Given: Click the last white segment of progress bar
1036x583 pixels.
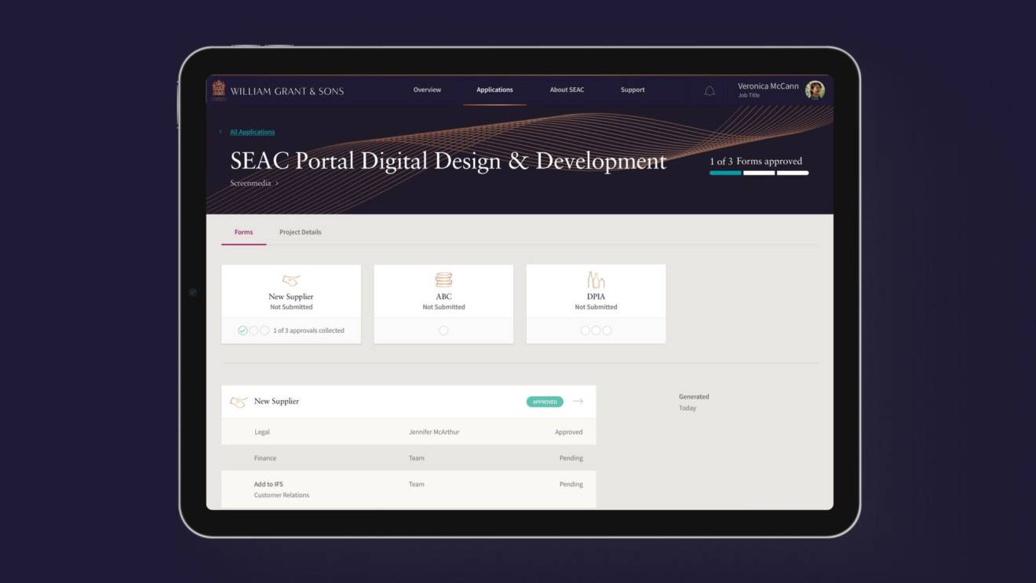Looking at the screenshot, I should tap(793, 173).
